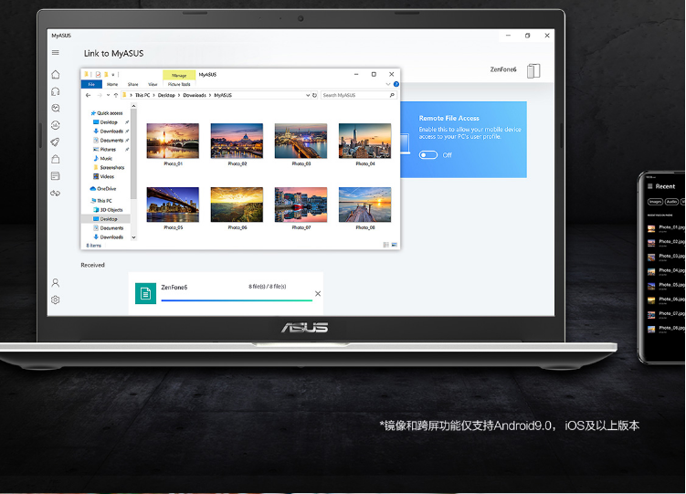Open the Picture Tools ribbon tab

tap(178, 84)
